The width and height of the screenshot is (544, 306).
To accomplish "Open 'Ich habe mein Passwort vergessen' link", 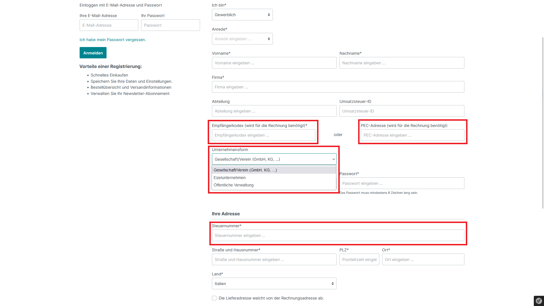I will (x=113, y=40).
